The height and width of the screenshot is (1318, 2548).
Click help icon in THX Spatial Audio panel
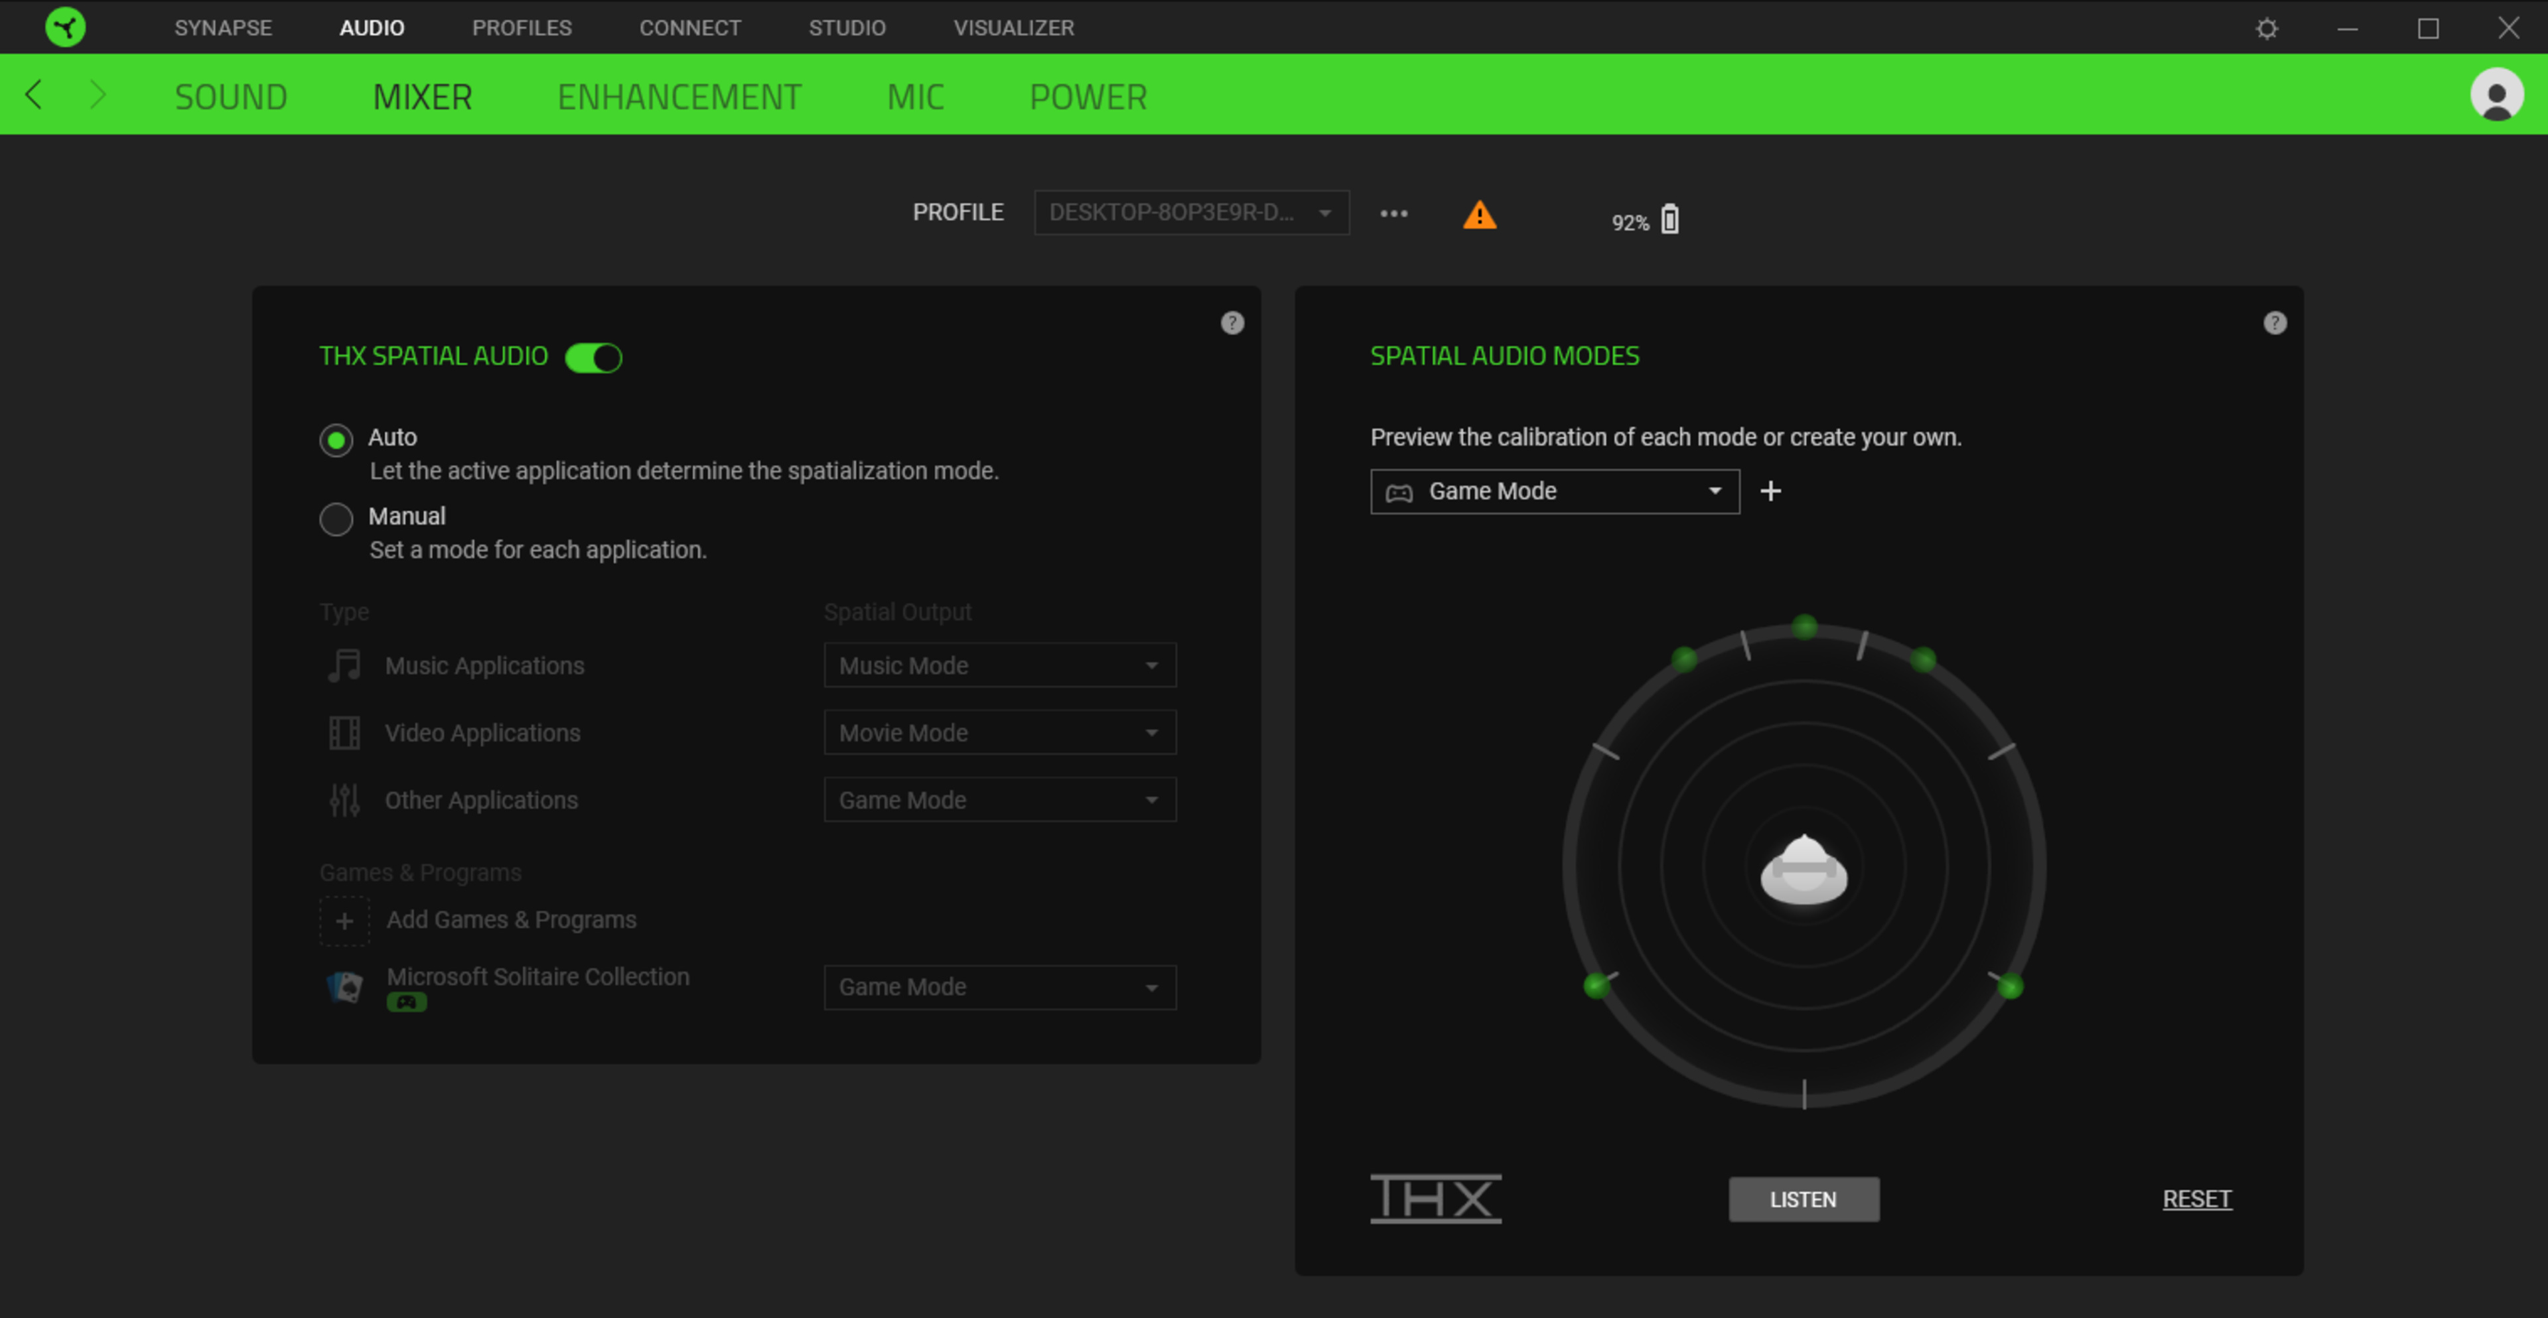pyautogui.click(x=1232, y=323)
